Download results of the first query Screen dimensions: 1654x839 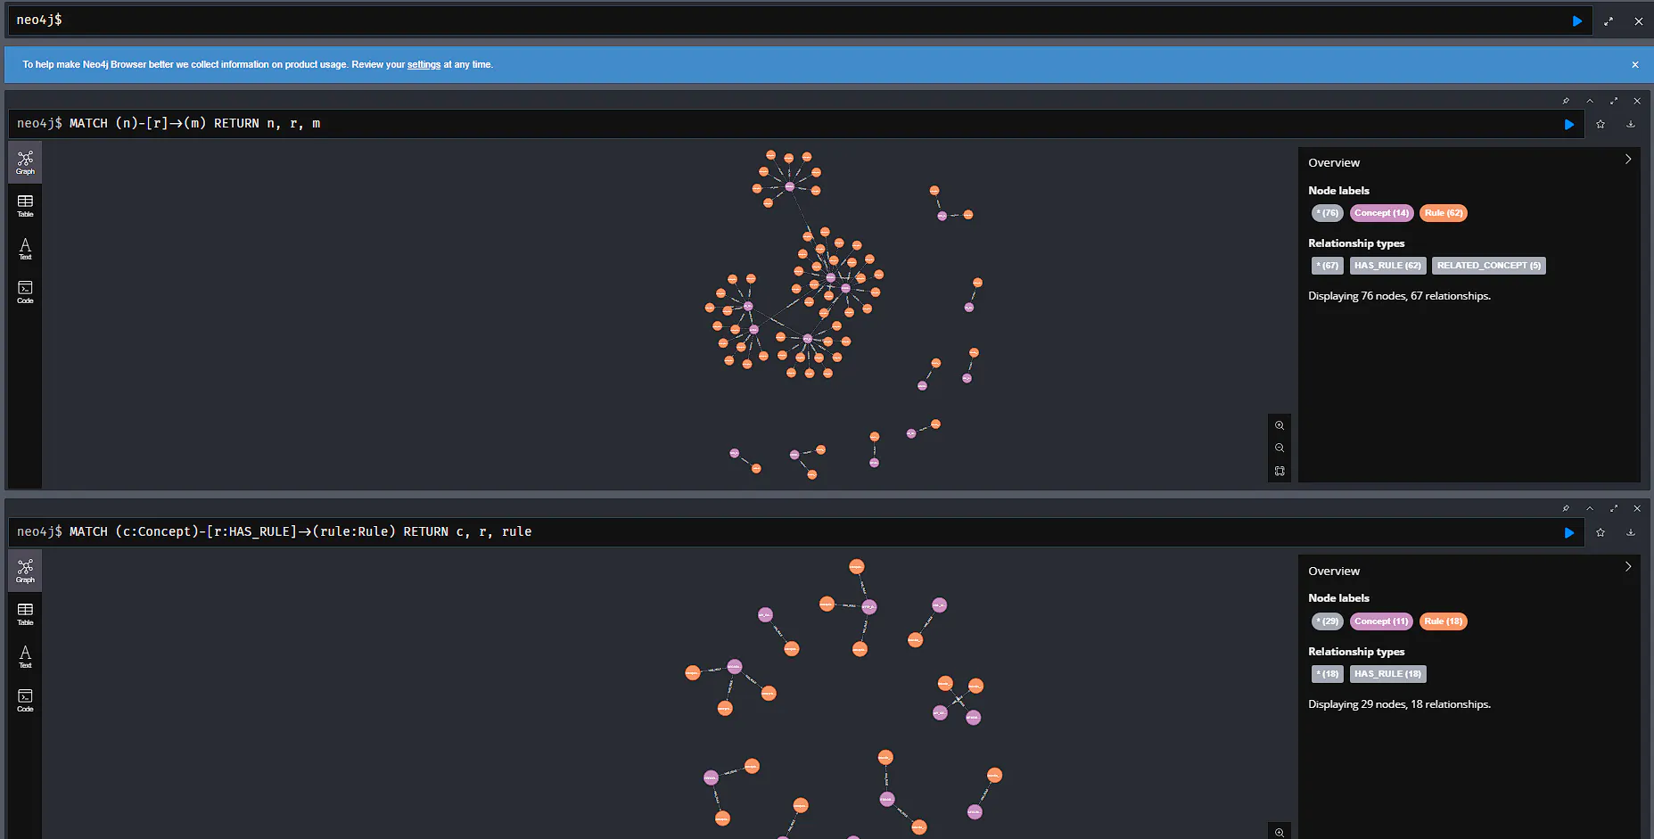pos(1631,124)
